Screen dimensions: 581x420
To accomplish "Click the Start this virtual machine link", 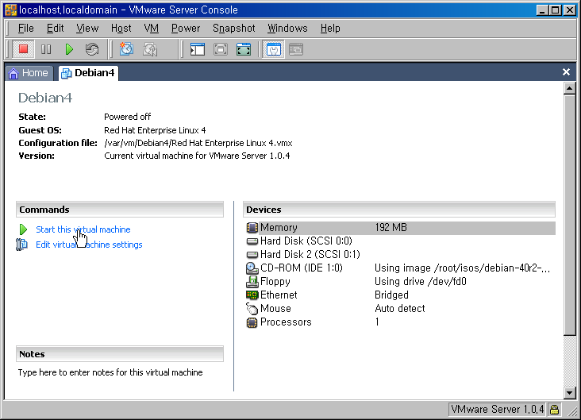I will point(83,229).
